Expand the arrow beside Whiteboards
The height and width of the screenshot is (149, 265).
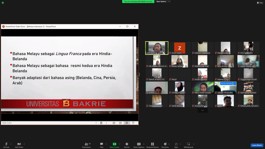pos(194,144)
